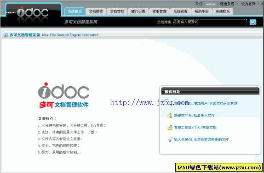The width and height of the screenshot is (264, 173).
Task: Click the manage workgroup documents icon
Action: pos(170,128)
